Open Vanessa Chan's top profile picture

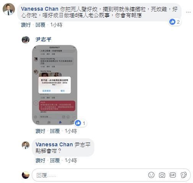point(9,9)
